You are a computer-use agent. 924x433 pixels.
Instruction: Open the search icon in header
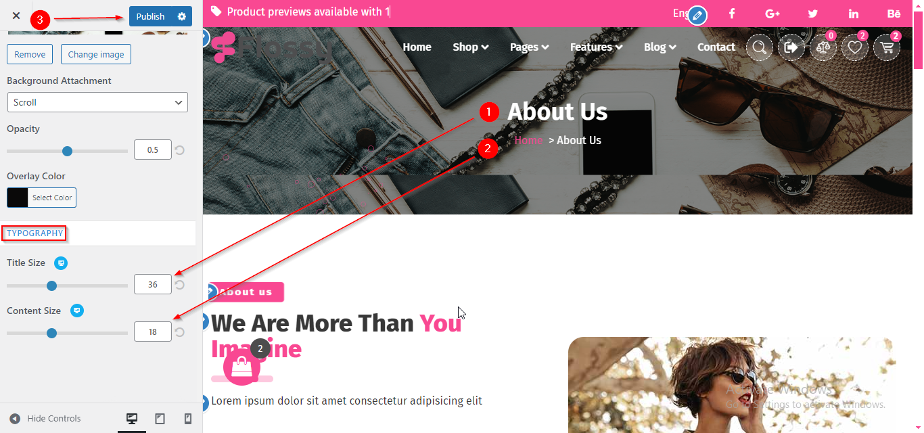point(760,47)
